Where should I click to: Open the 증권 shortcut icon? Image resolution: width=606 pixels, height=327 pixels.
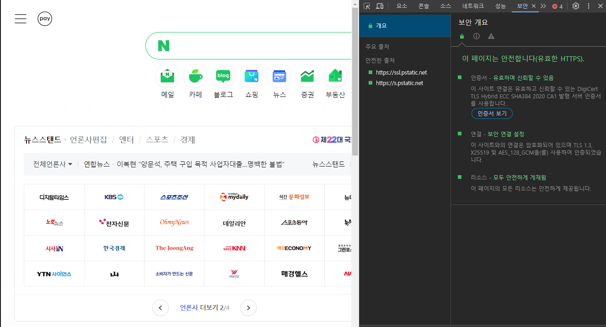coord(307,76)
